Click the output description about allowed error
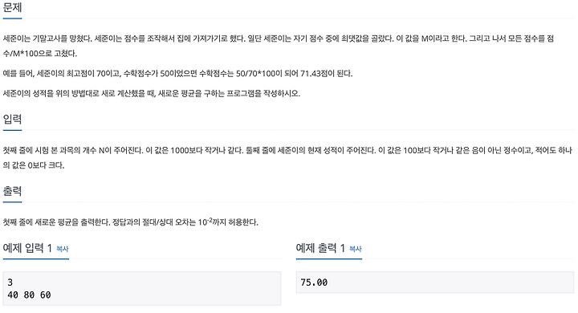 point(131,222)
